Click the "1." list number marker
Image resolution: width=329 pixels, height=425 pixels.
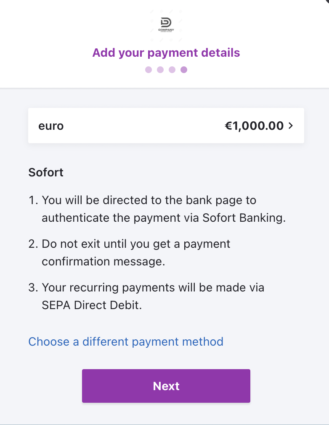pyautogui.click(x=34, y=200)
